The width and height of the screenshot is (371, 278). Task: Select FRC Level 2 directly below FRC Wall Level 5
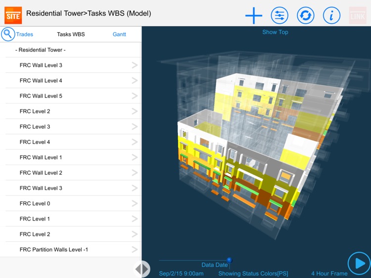click(x=71, y=111)
